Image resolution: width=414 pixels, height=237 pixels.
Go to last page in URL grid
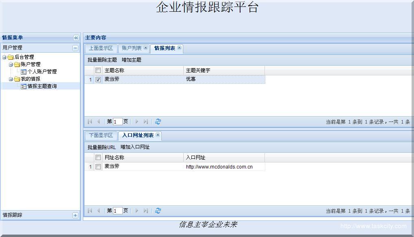pyautogui.click(x=146, y=211)
